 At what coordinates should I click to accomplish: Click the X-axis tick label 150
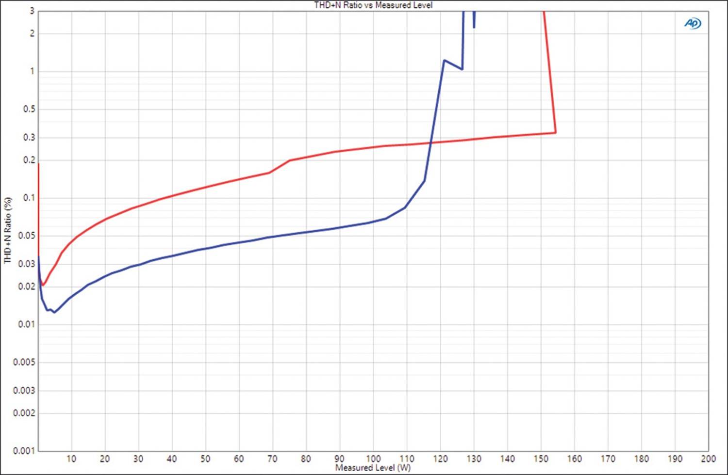541,459
